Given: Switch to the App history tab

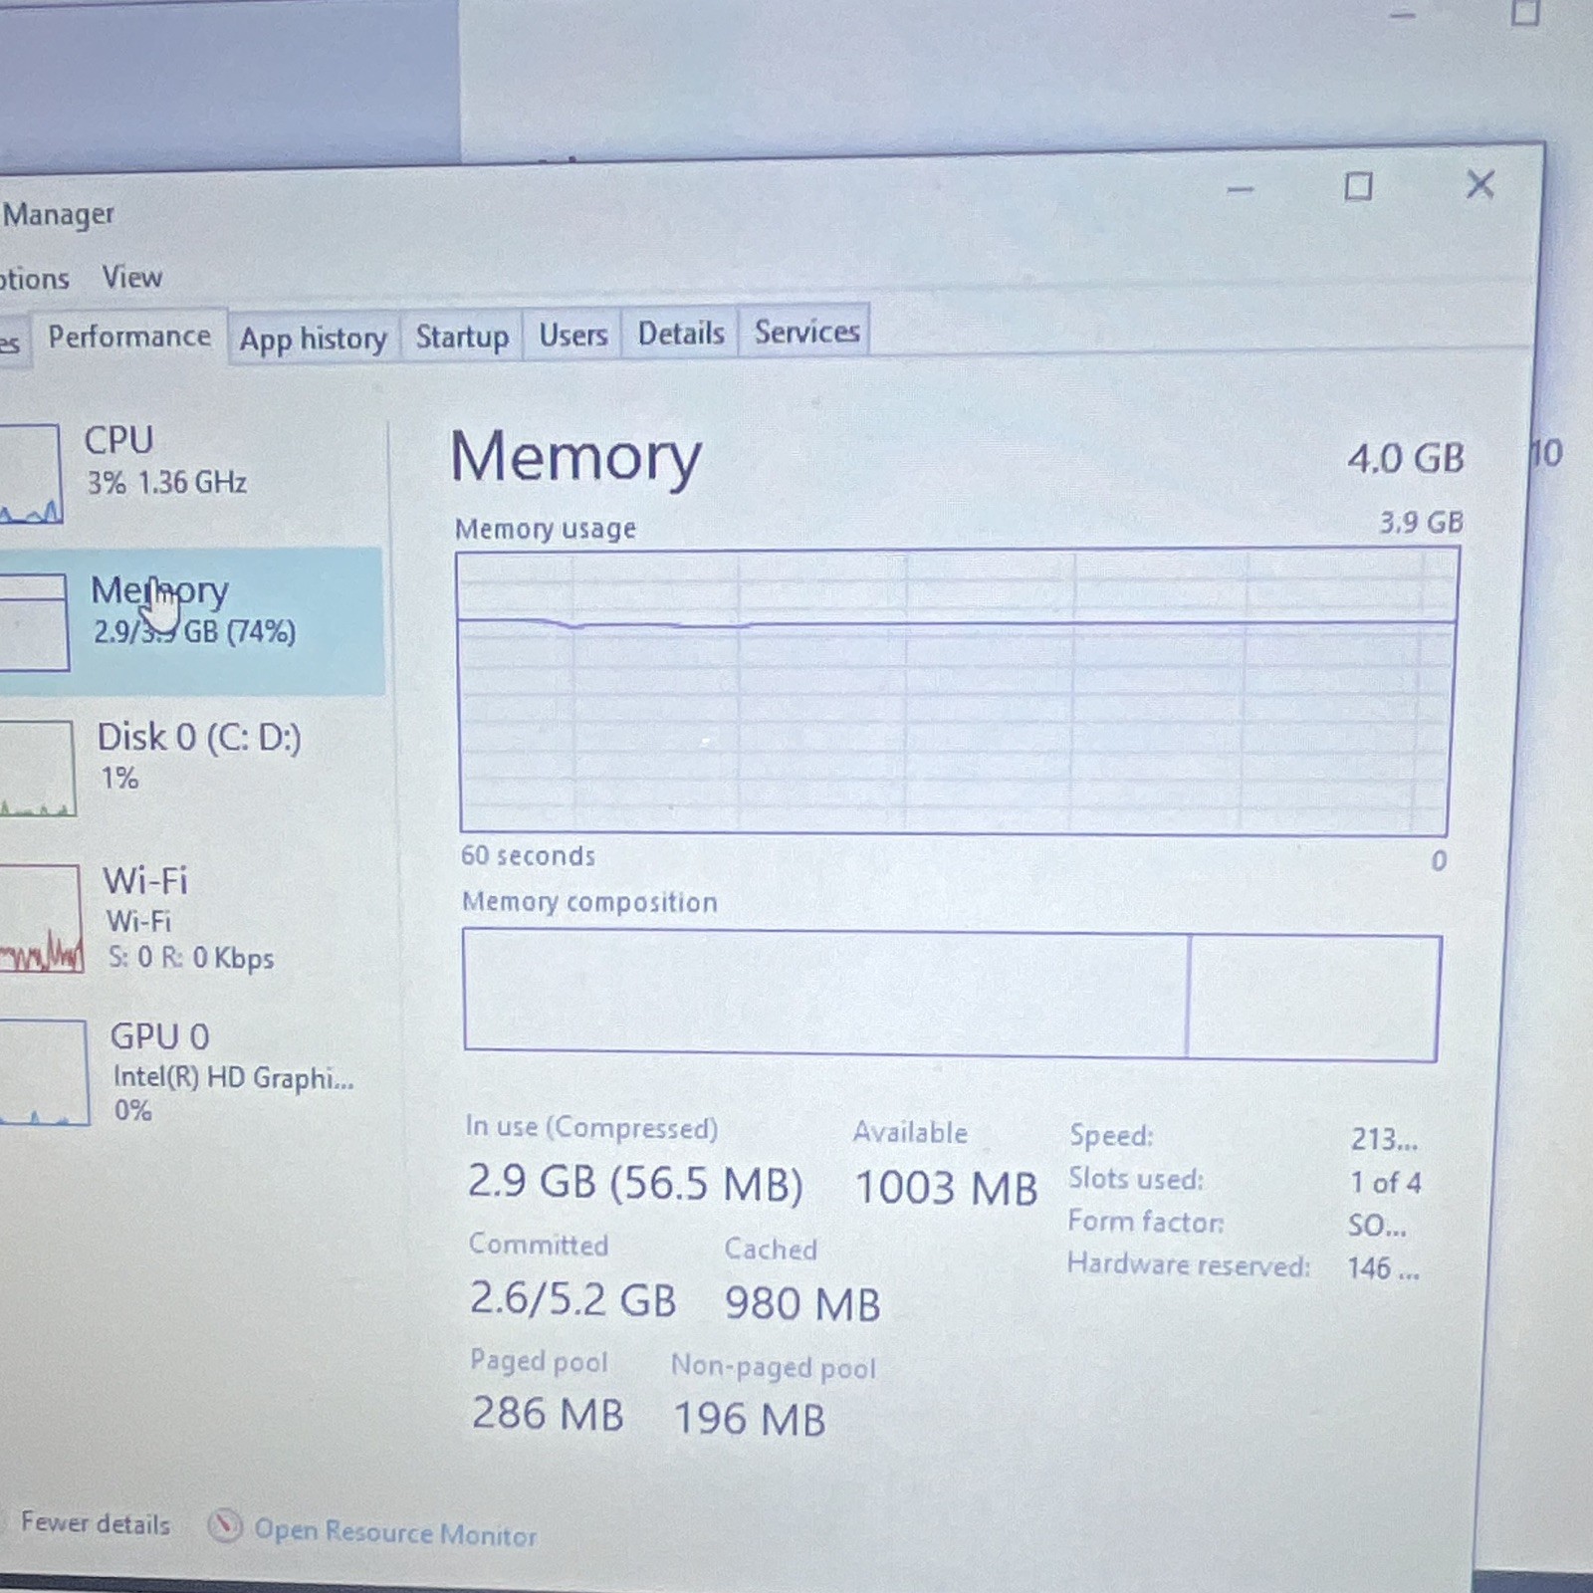Looking at the screenshot, I should pyautogui.click(x=313, y=340).
